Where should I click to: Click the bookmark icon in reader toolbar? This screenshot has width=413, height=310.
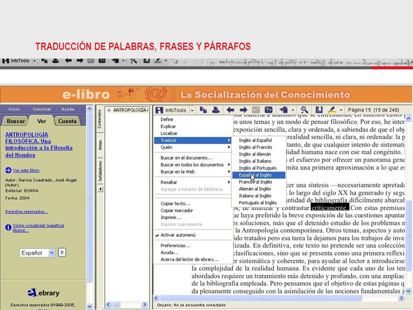[x=319, y=110]
